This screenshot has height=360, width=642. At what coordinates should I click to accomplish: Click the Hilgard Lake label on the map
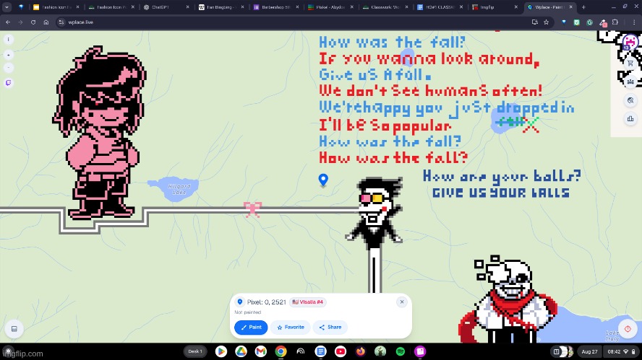(x=179, y=189)
